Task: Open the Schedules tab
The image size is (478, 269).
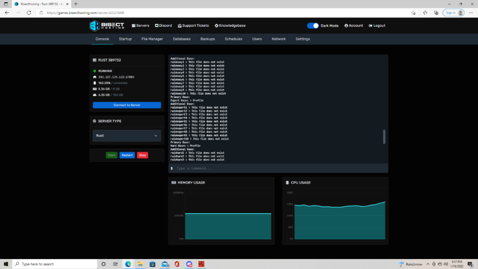Action: point(234,39)
